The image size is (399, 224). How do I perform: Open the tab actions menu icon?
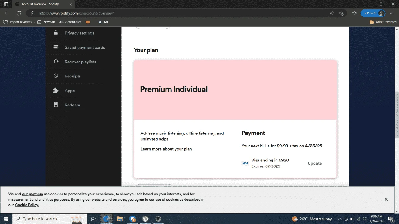coord(6,4)
